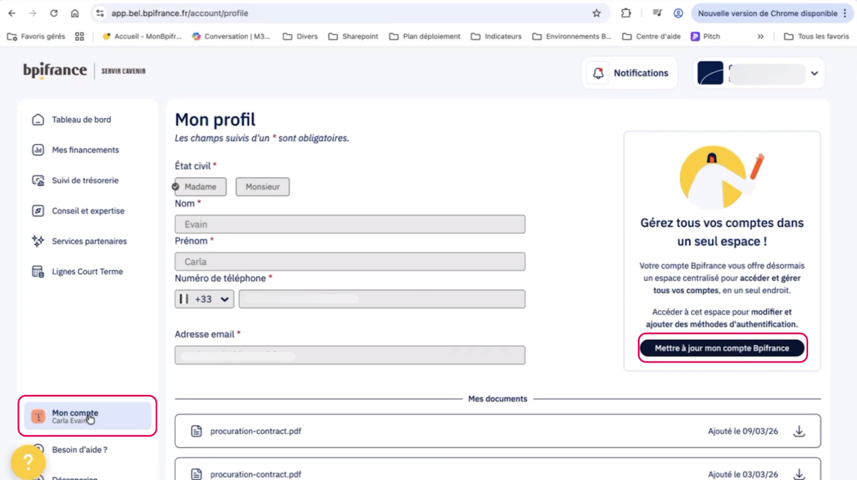Click the Mes documents section heading
The height and width of the screenshot is (480, 857).
point(497,399)
